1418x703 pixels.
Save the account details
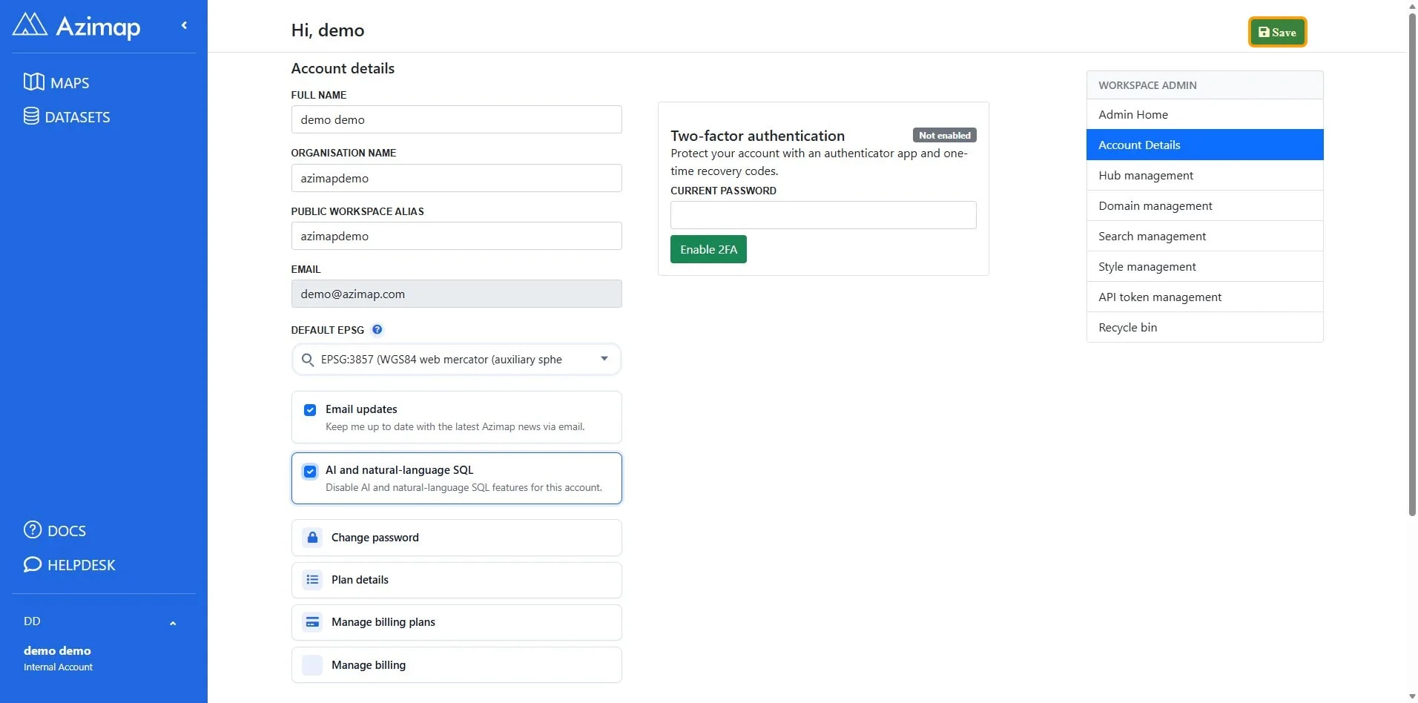click(x=1277, y=32)
